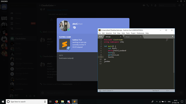Click the Sublime Text game logo in profile

[x=65, y=44]
